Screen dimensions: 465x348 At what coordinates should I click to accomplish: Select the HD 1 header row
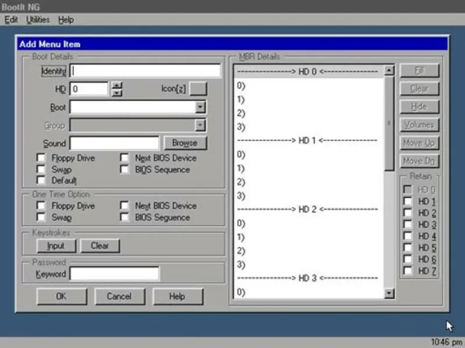click(x=309, y=140)
